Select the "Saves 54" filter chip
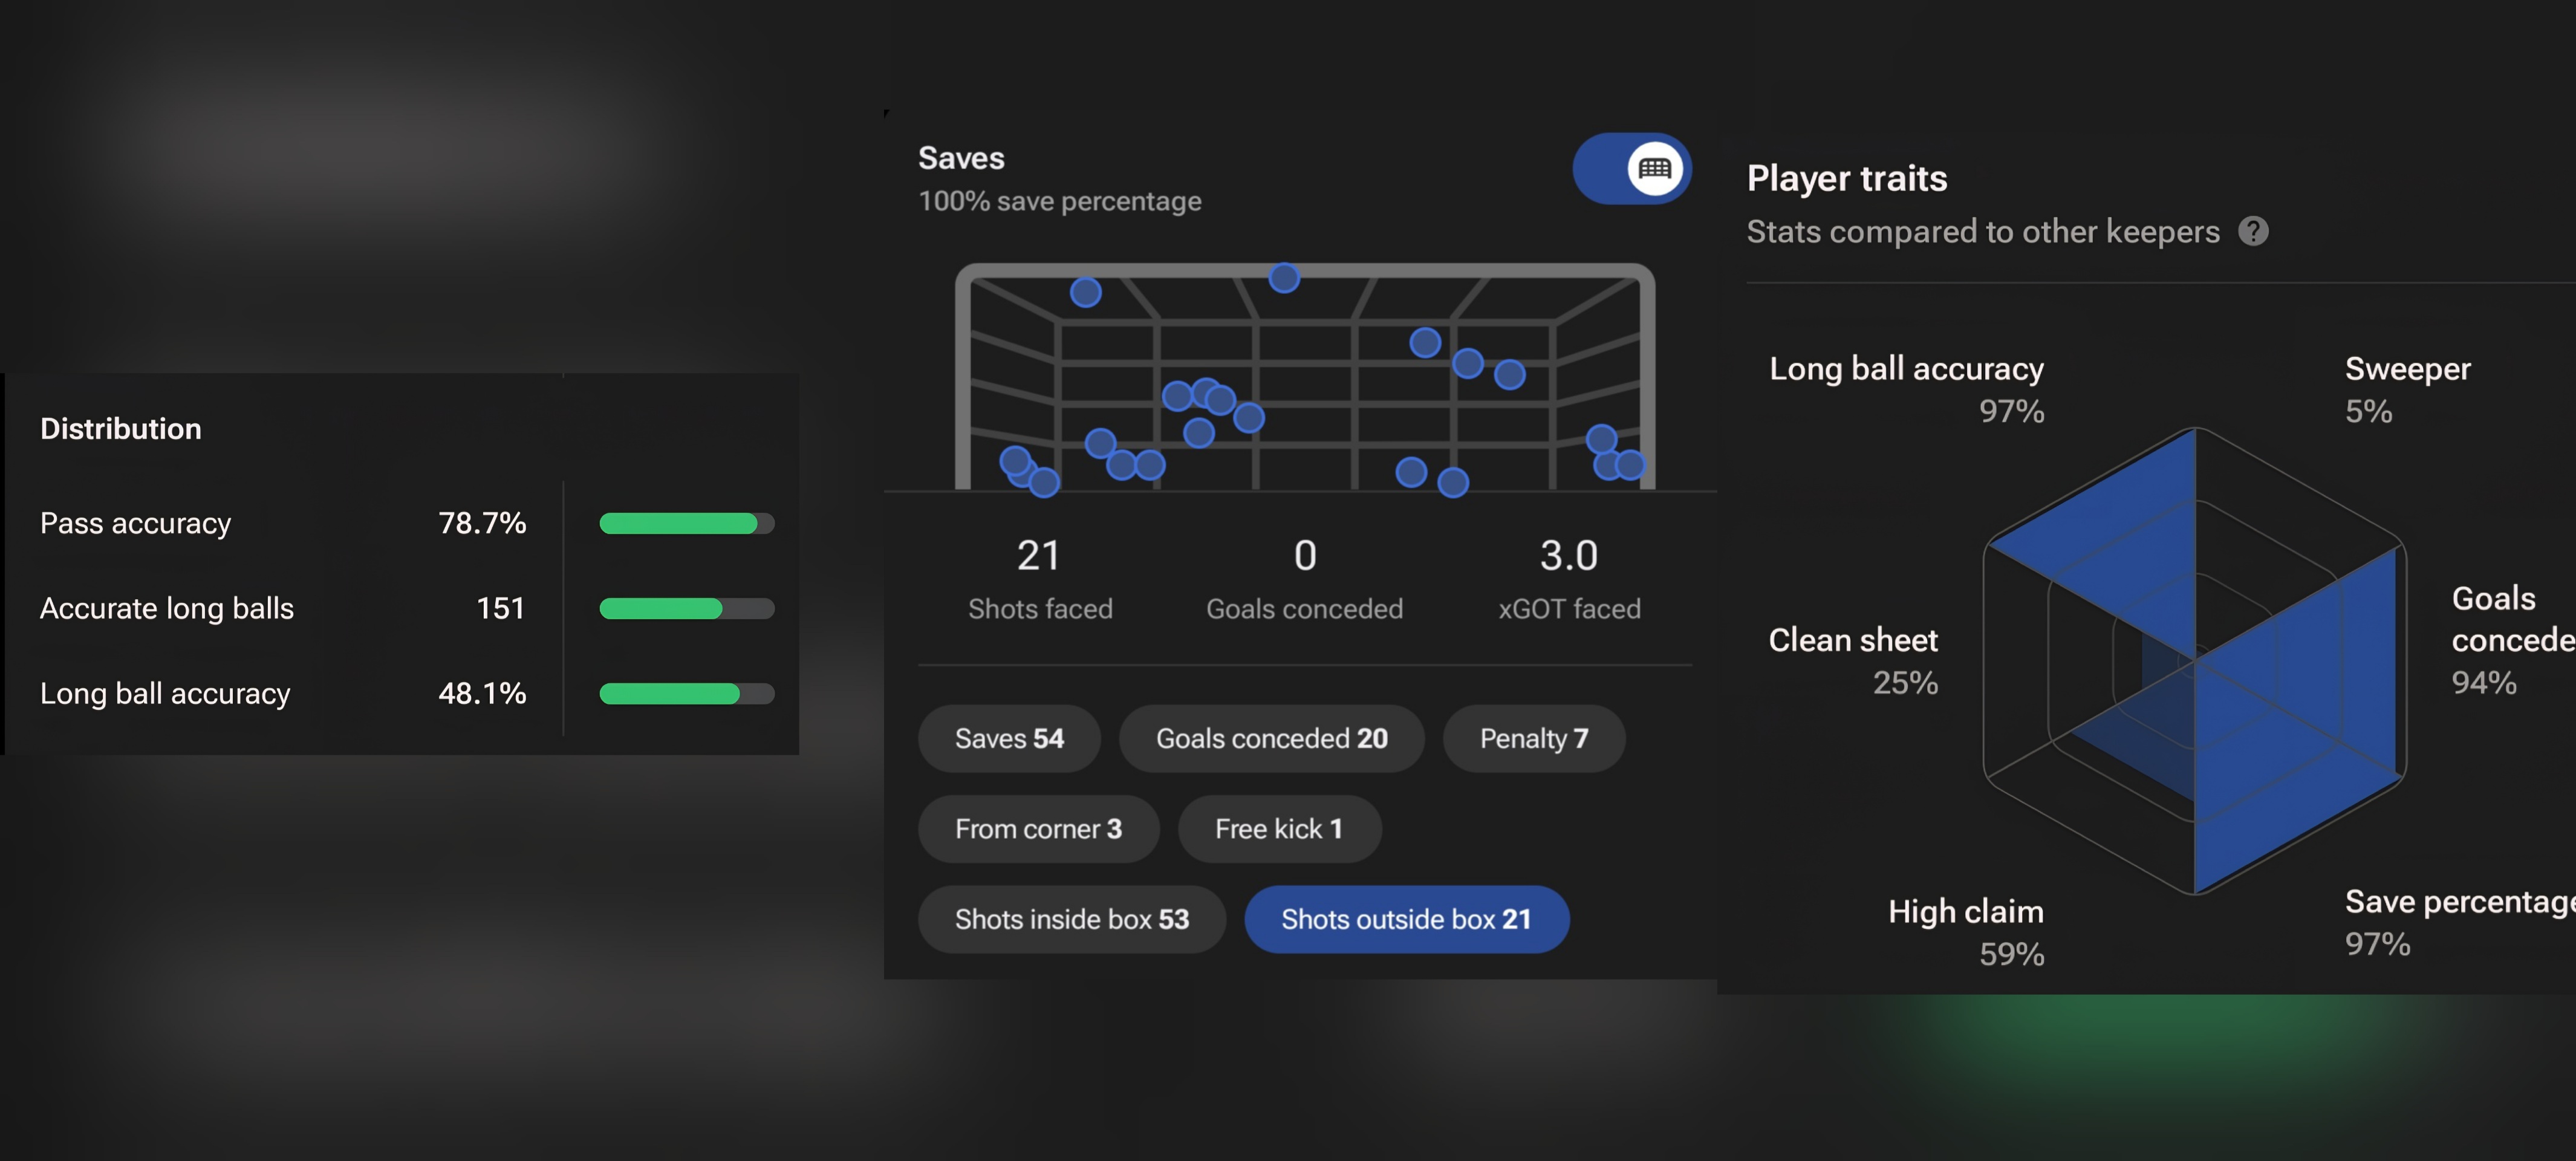 1009,738
